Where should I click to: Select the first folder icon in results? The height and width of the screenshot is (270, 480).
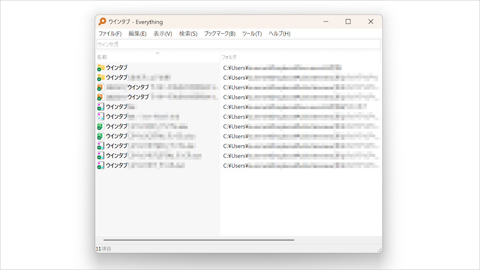[101, 68]
